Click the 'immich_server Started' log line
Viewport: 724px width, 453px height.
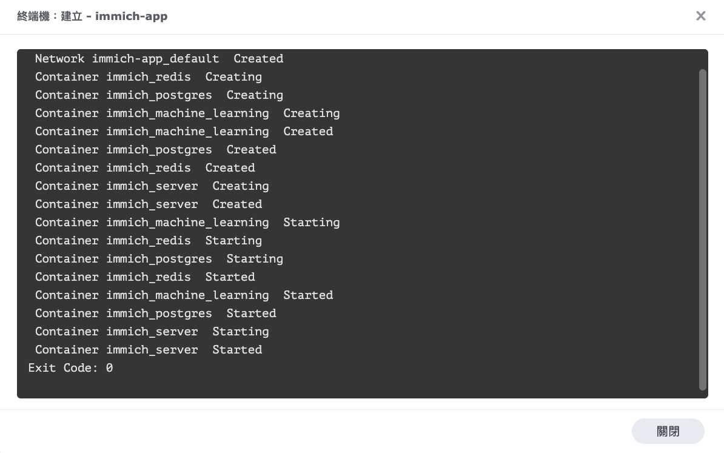[x=148, y=350]
